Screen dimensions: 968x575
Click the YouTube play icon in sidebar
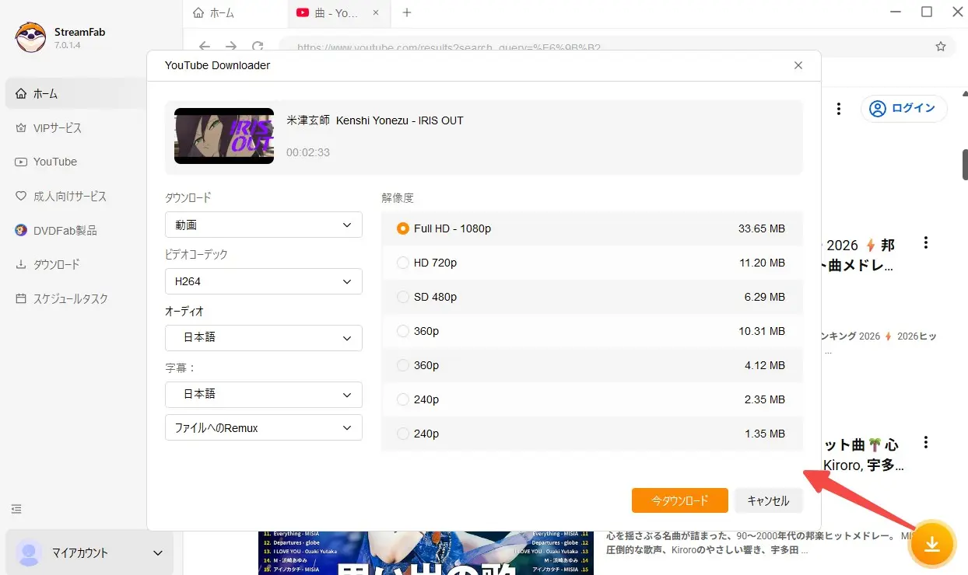pyautogui.click(x=21, y=162)
